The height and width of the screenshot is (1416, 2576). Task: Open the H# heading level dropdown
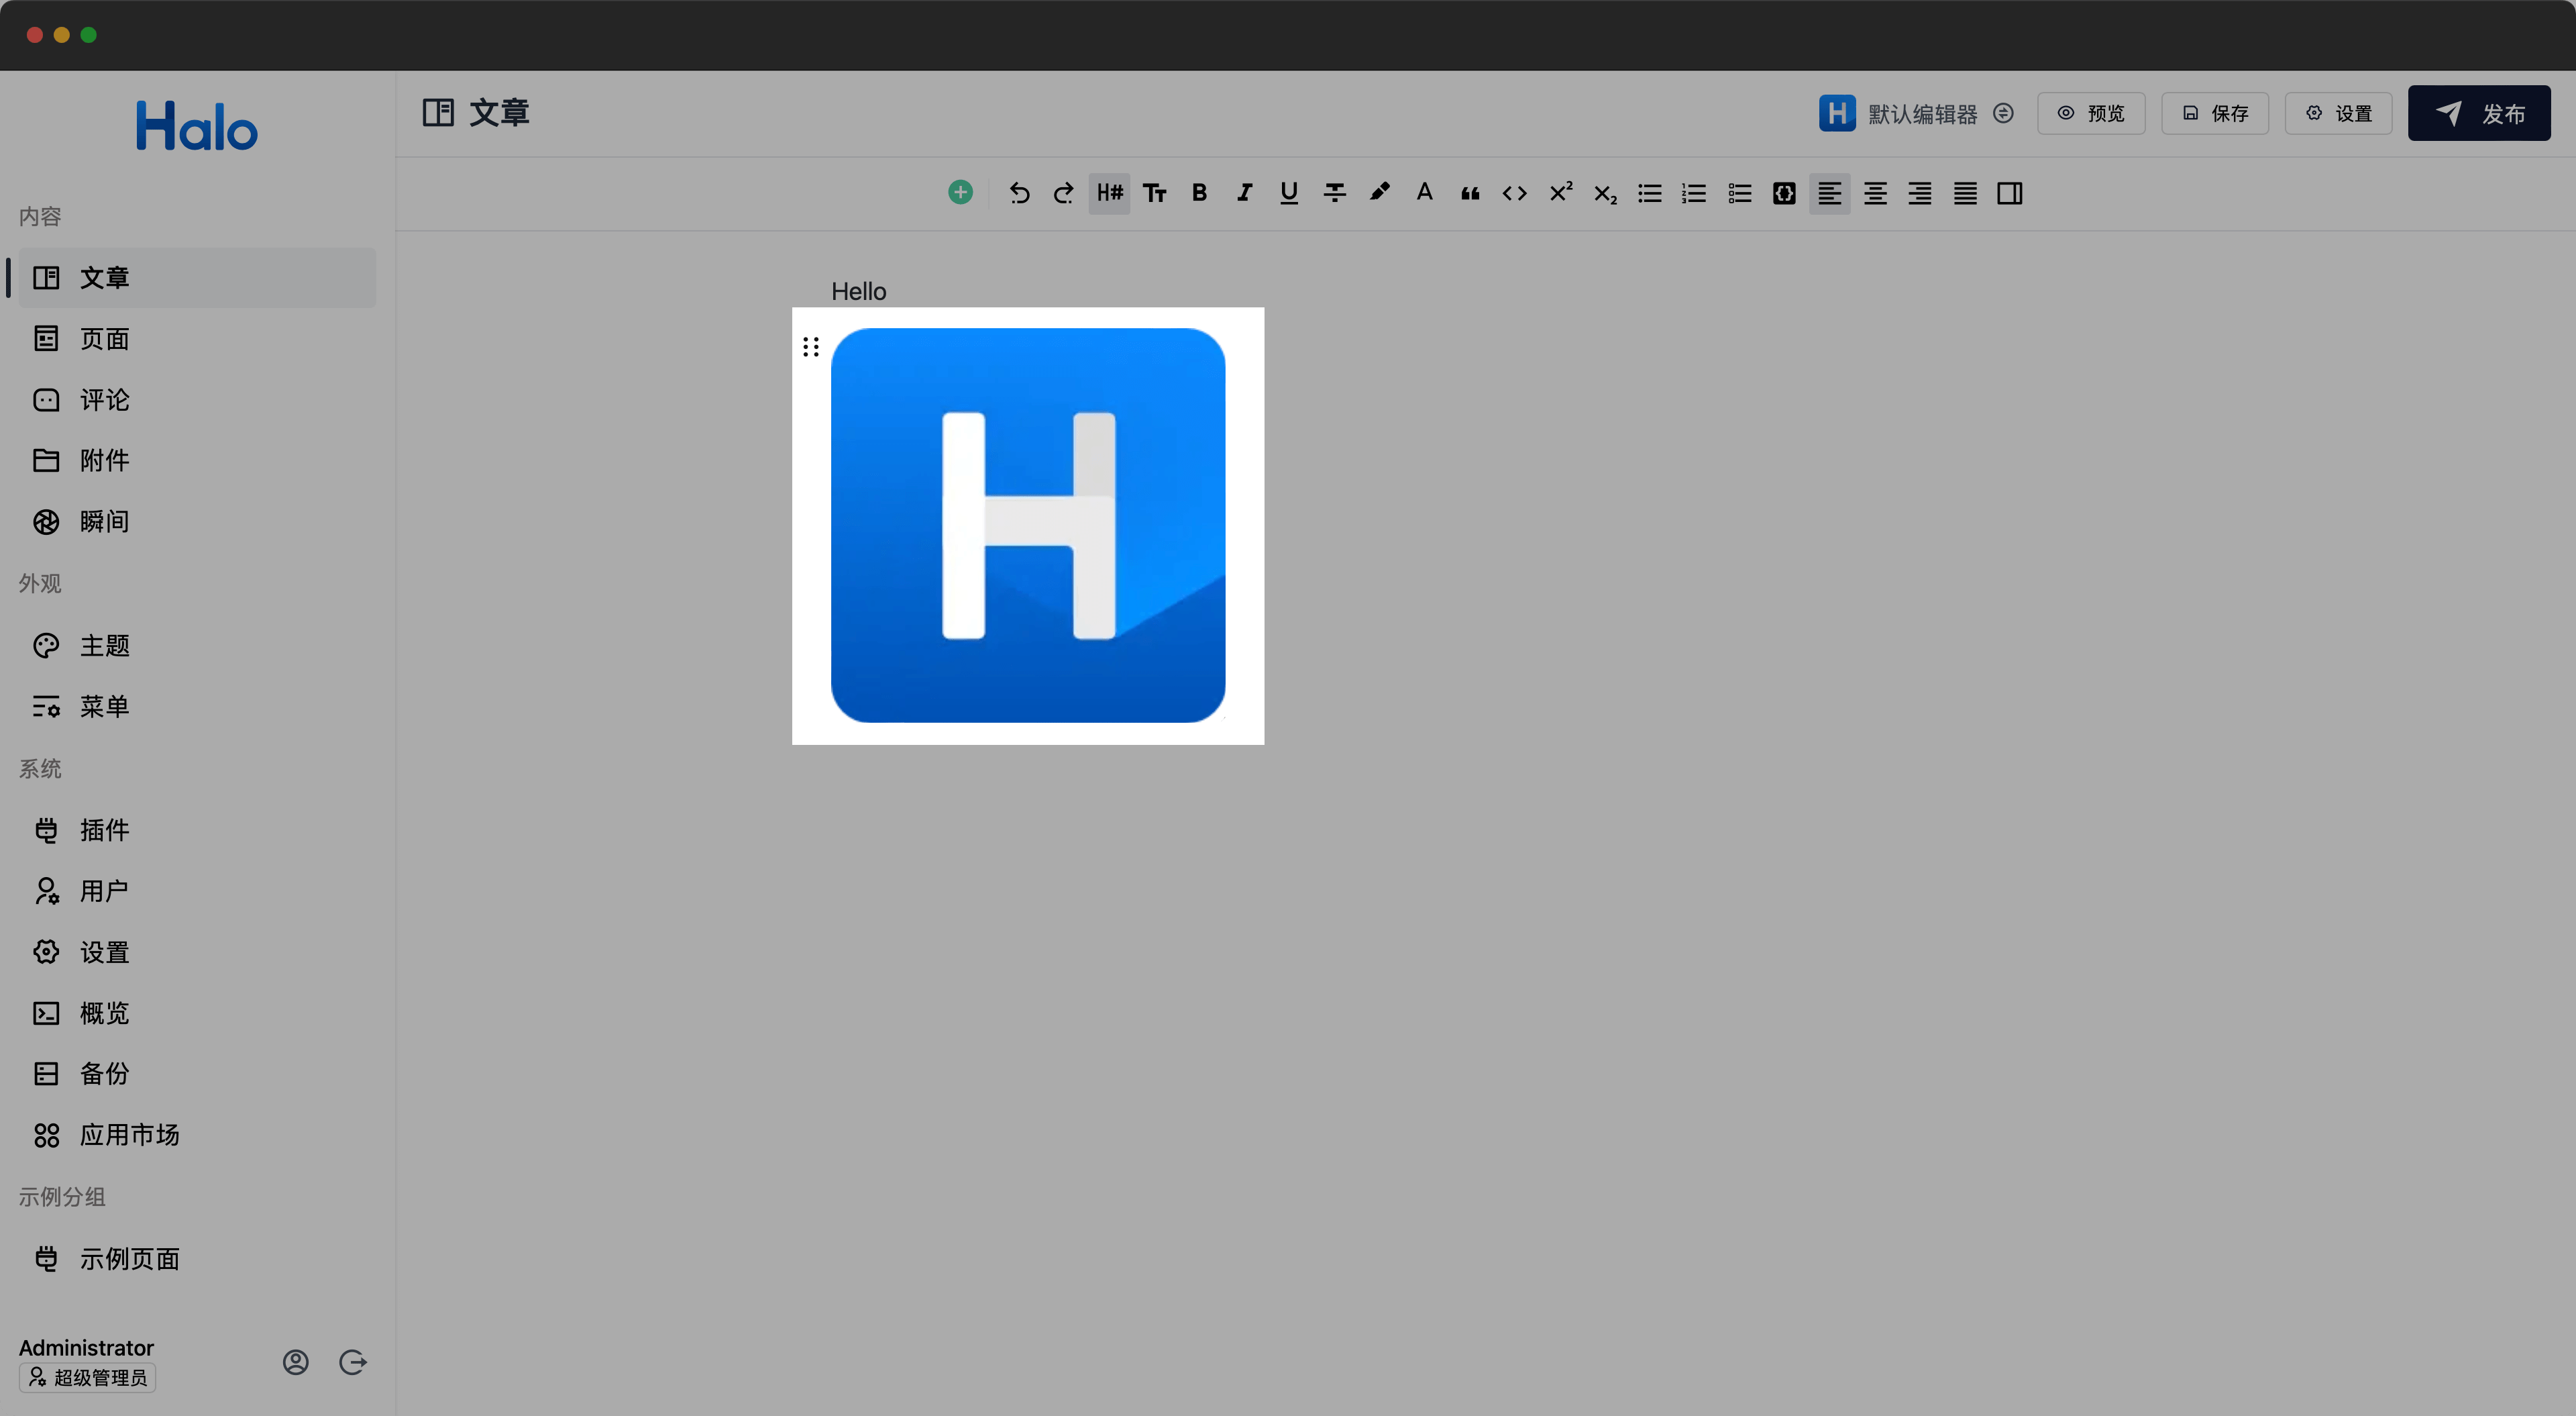pos(1109,193)
